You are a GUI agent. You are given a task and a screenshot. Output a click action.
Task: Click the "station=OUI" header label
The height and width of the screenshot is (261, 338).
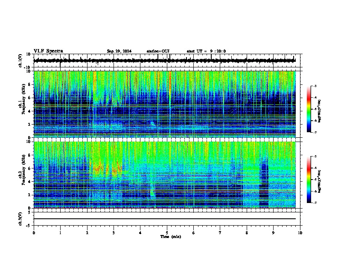[x=158, y=51]
